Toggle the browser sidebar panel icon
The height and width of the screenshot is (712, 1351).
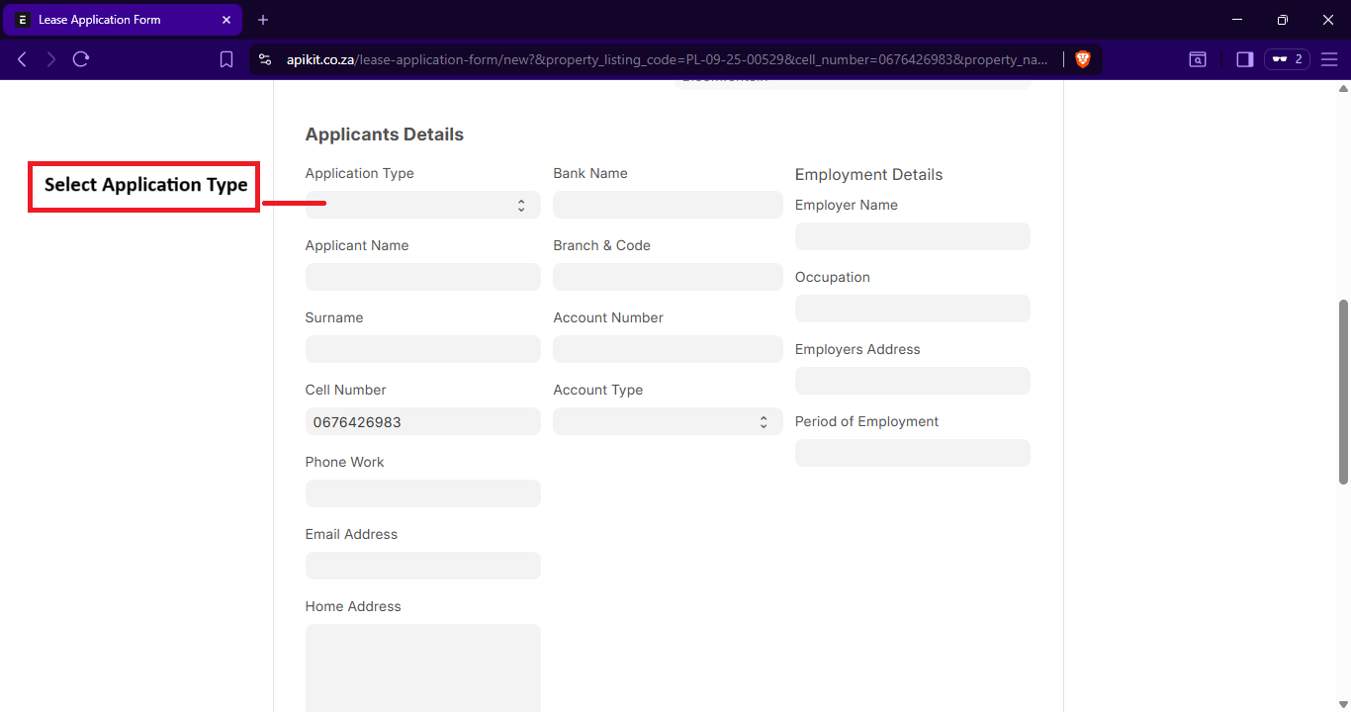1244,59
